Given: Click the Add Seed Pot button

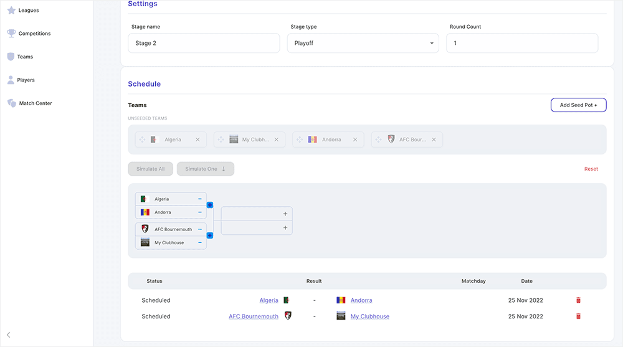Looking at the screenshot, I should [x=578, y=105].
